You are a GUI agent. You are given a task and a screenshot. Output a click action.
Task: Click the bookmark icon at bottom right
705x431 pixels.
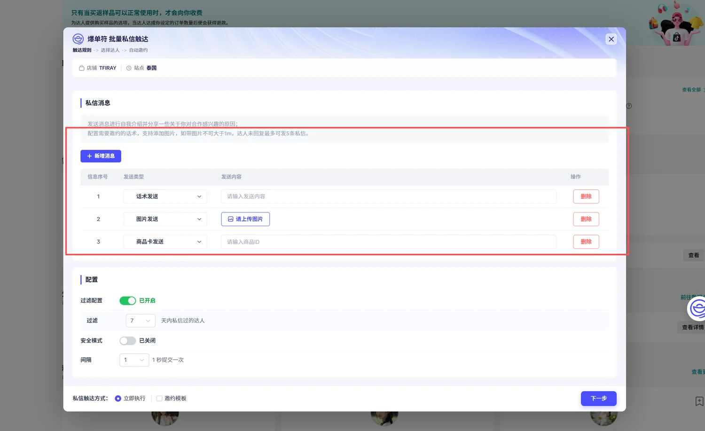click(x=699, y=401)
